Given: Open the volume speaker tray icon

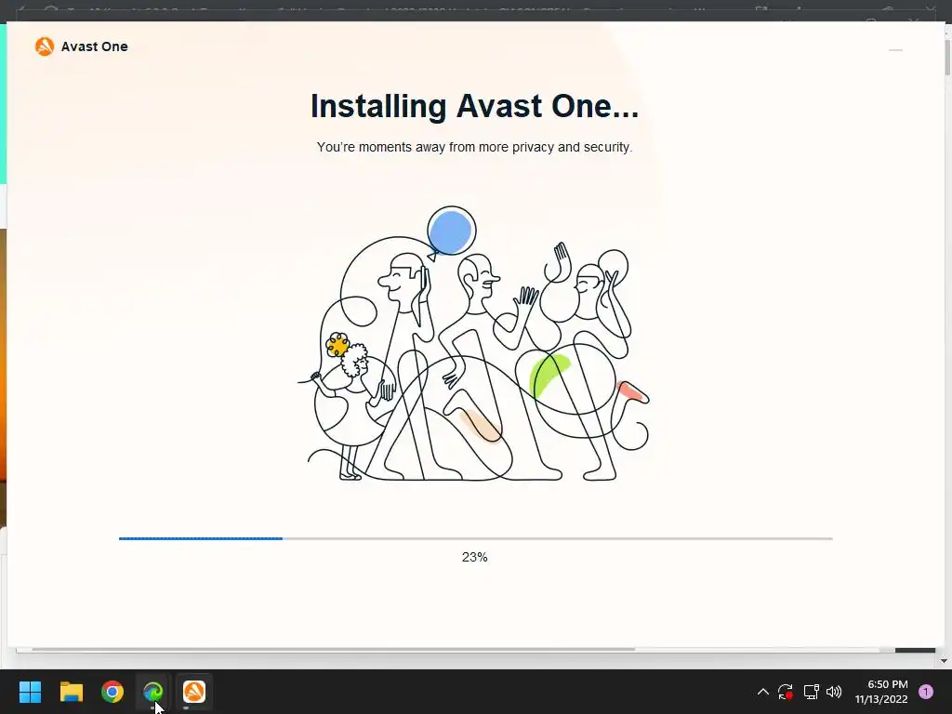Looking at the screenshot, I should pos(834,692).
